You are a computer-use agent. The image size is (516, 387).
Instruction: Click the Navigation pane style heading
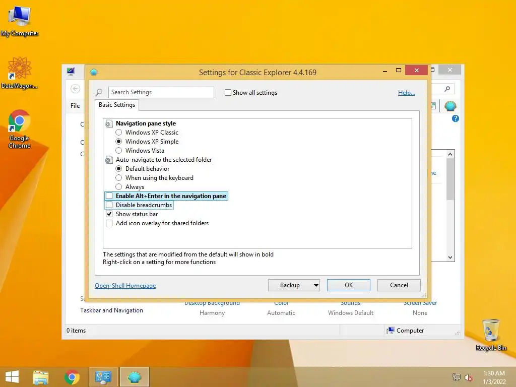(146, 123)
